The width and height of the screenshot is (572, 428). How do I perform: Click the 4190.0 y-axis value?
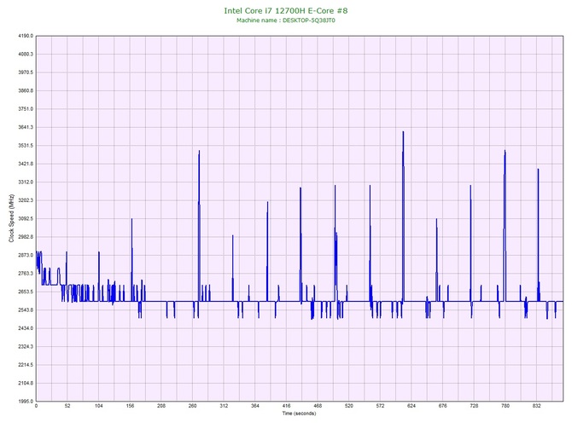tap(26, 36)
